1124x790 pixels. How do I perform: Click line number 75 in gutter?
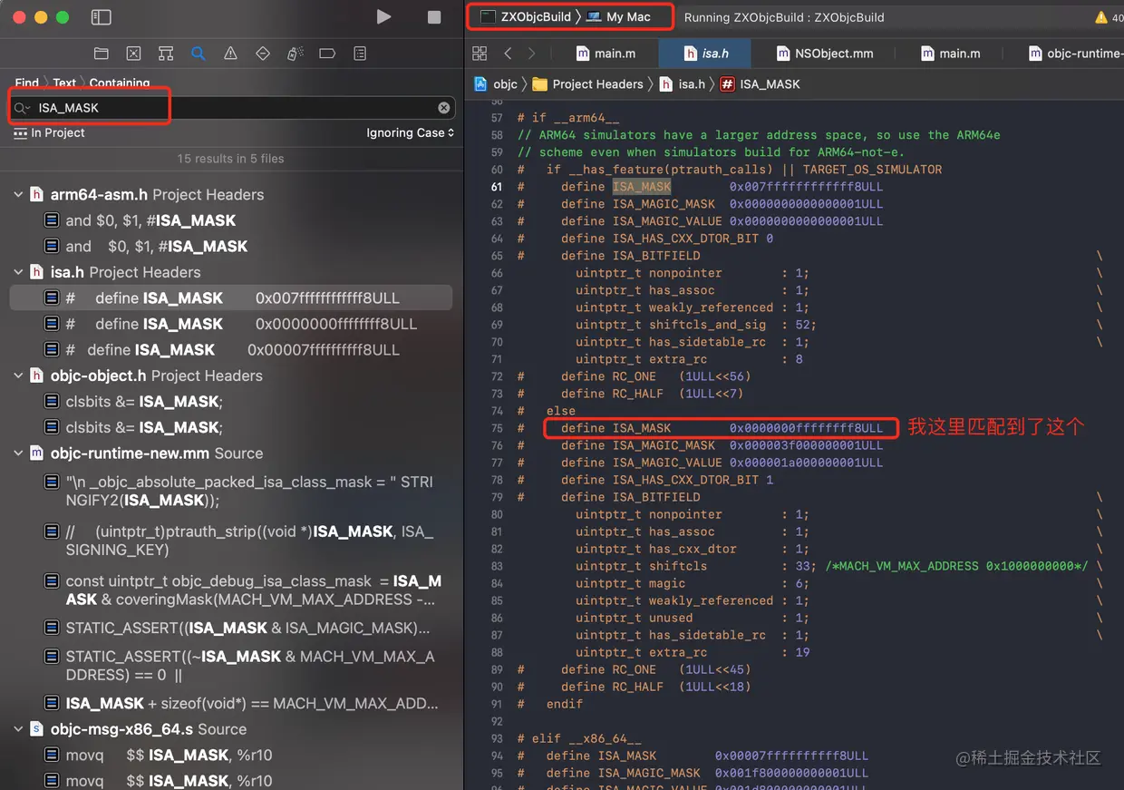pyautogui.click(x=497, y=428)
